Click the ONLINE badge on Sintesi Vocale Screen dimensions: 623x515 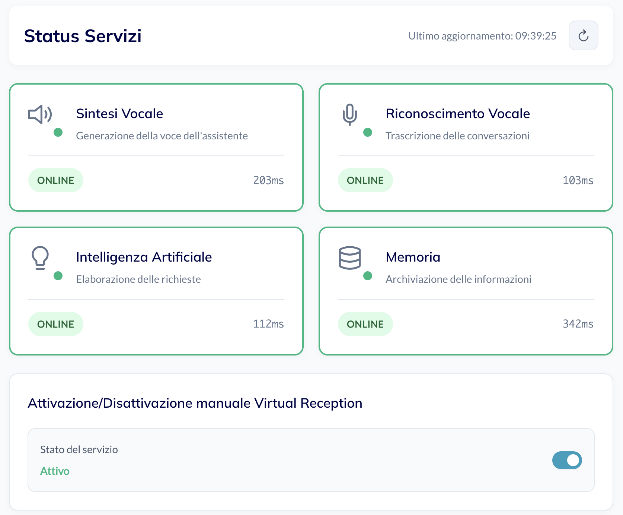[55, 180]
